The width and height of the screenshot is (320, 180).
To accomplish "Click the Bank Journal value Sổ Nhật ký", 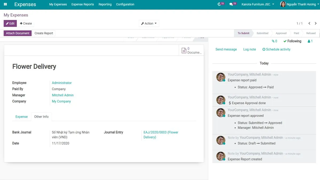I will click(71, 135).
